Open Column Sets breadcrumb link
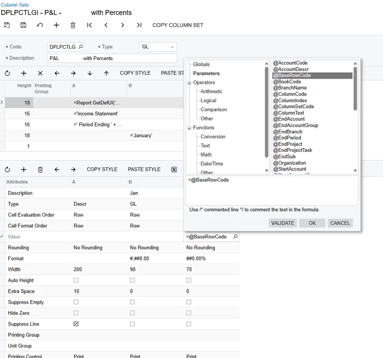Viewport: 383px width, 358px height. tap(15, 5)
